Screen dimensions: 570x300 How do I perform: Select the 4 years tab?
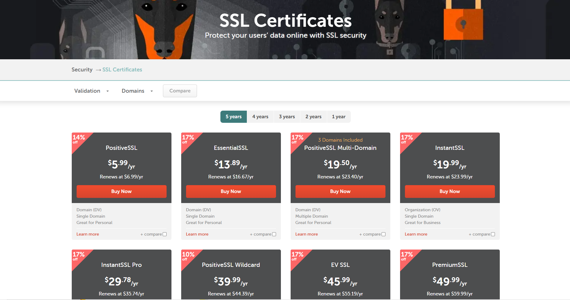point(260,117)
